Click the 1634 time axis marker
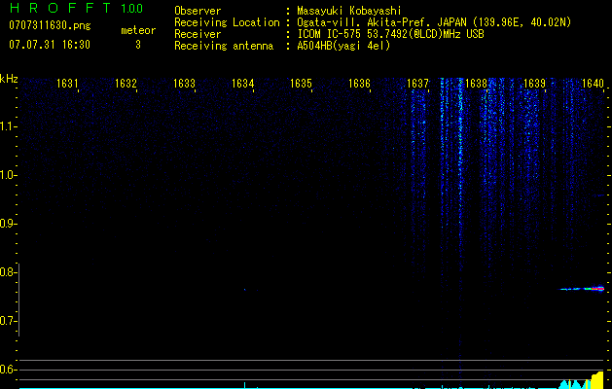The width and height of the screenshot is (612, 389). 243,84
